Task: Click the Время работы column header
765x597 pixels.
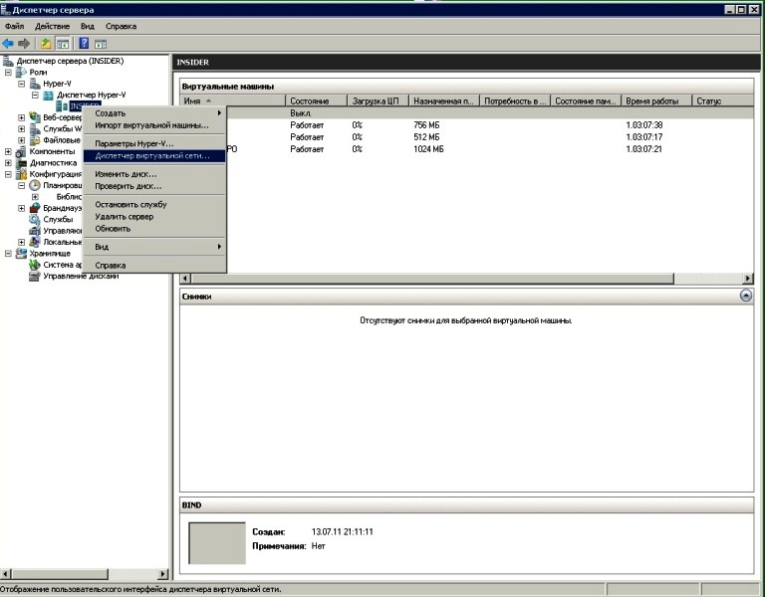Action: (x=656, y=101)
